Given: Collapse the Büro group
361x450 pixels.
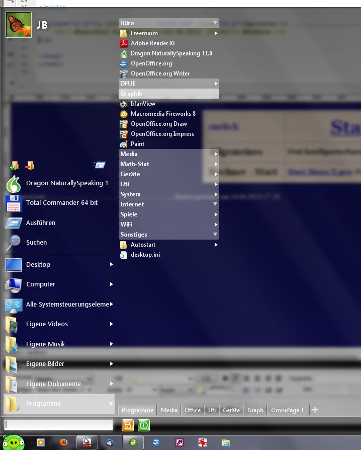Looking at the screenshot, I should [169, 23].
